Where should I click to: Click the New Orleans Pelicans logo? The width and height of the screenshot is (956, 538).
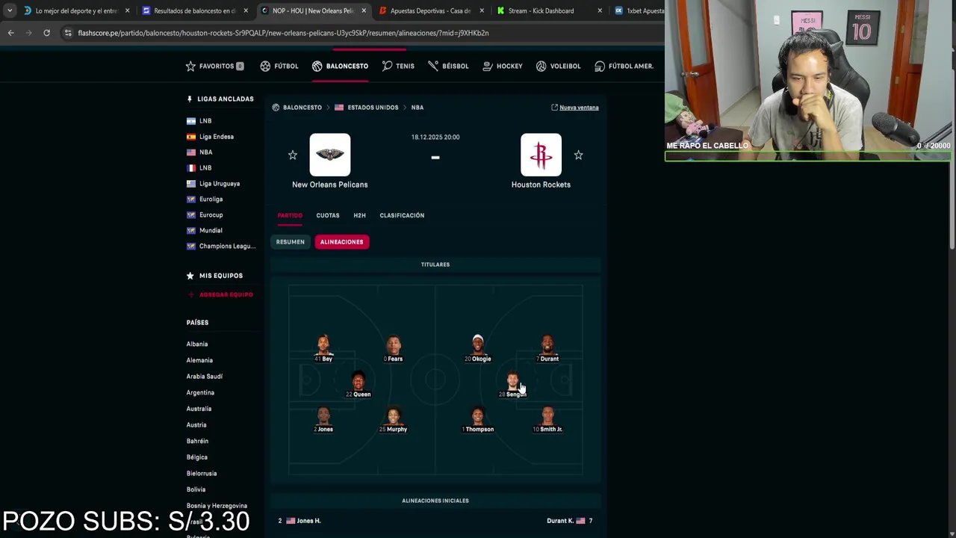click(x=330, y=155)
